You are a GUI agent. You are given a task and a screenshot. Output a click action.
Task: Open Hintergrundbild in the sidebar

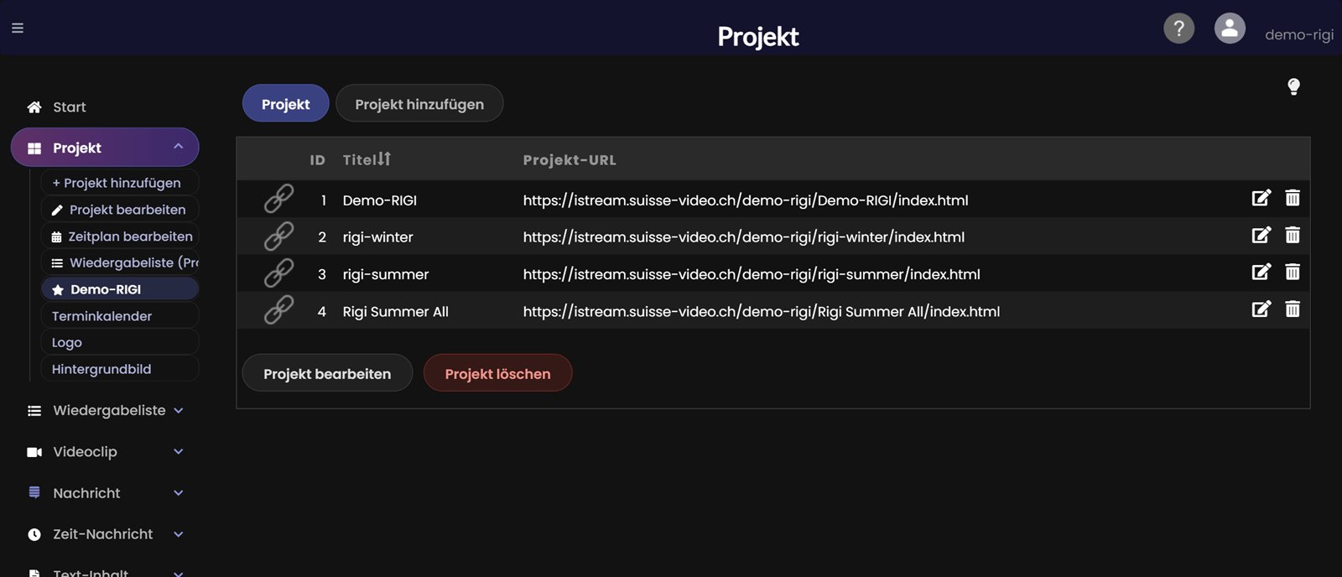tap(120, 369)
